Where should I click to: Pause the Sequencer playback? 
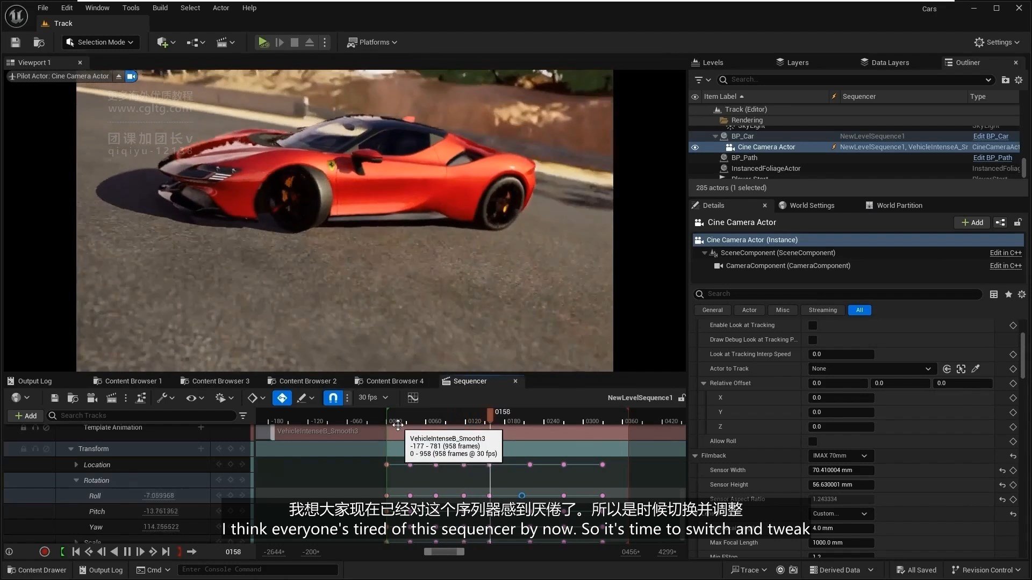[x=127, y=552]
